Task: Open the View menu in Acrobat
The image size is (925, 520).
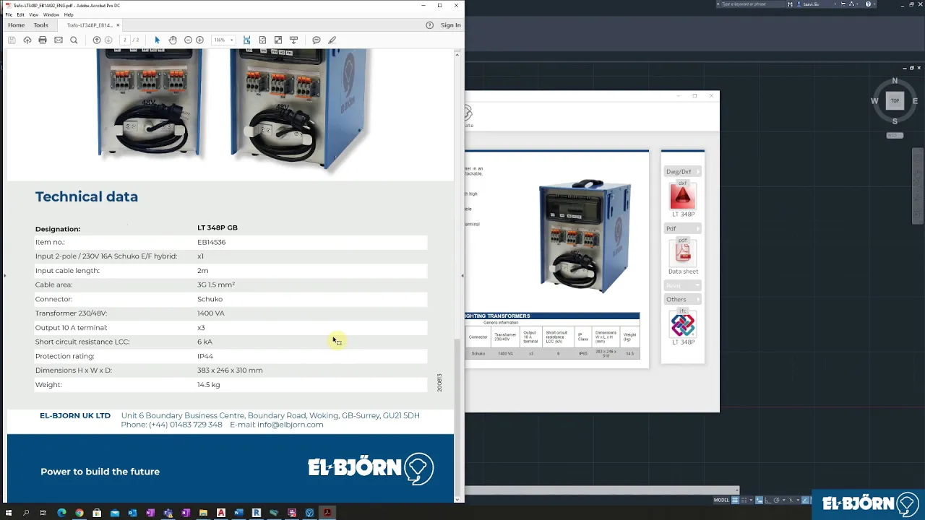Action: click(34, 14)
